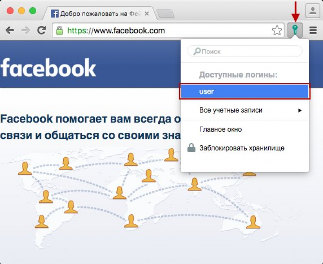Viewport: 323px width, 264px height.
Task: Click the facebook logo header
Action: point(48,68)
